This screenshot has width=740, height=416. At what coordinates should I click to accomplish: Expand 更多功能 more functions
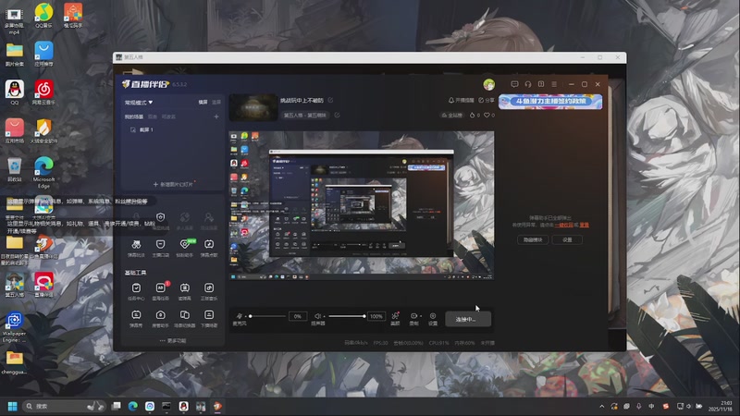(173, 340)
